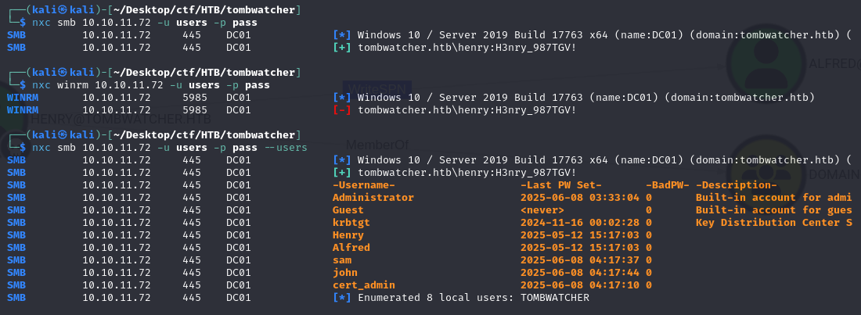The image size is (861, 315).
Task: Click the -BadPW- column header
Action: pos(667,185)
